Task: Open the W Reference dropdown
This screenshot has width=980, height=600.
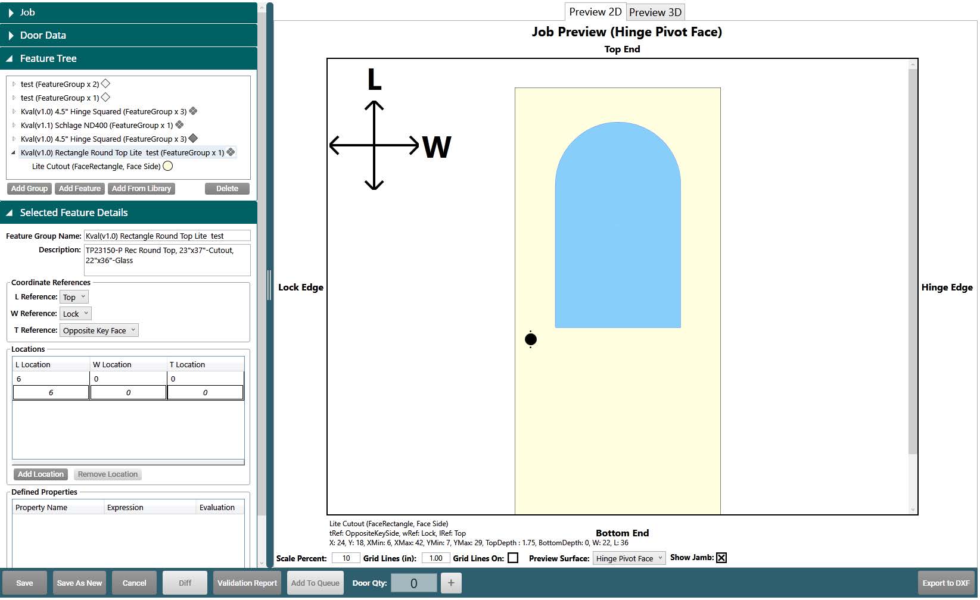Action: coord(76,314)
